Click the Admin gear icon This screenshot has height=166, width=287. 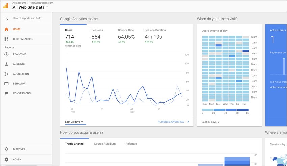pyautogui.click(x=6, y=159)
